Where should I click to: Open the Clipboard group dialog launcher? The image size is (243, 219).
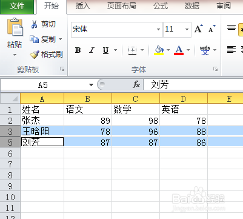pos(62,69)
